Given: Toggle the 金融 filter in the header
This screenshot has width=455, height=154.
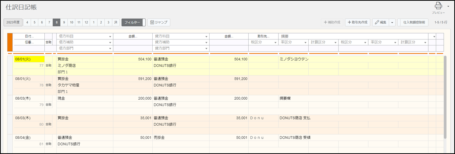Looking at the screenshot, I should [48, 42].
